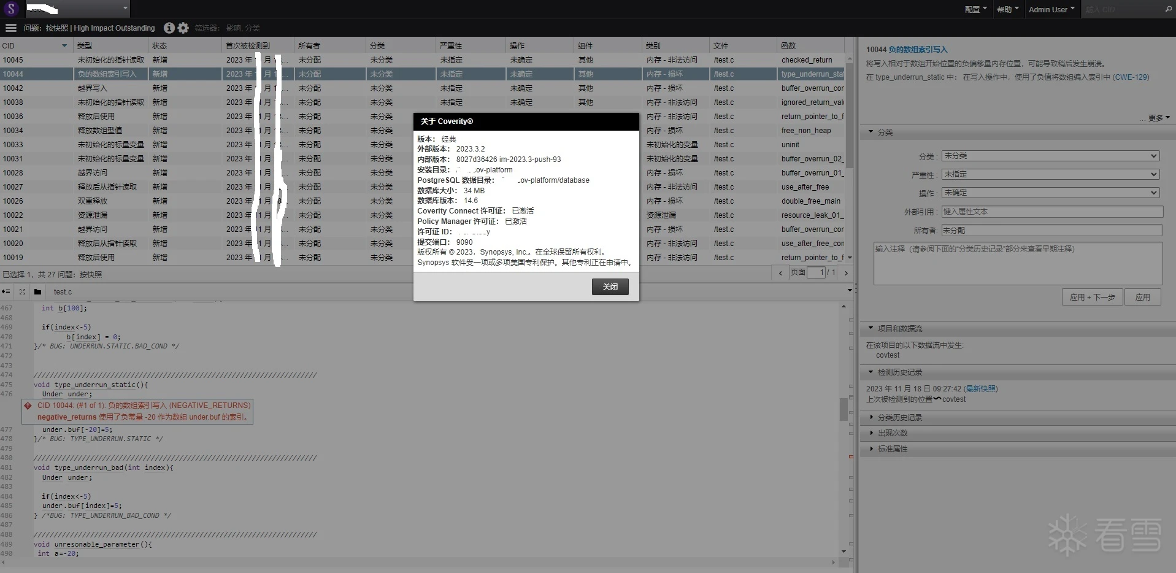Select issue row CID 10045

point(422,60)
